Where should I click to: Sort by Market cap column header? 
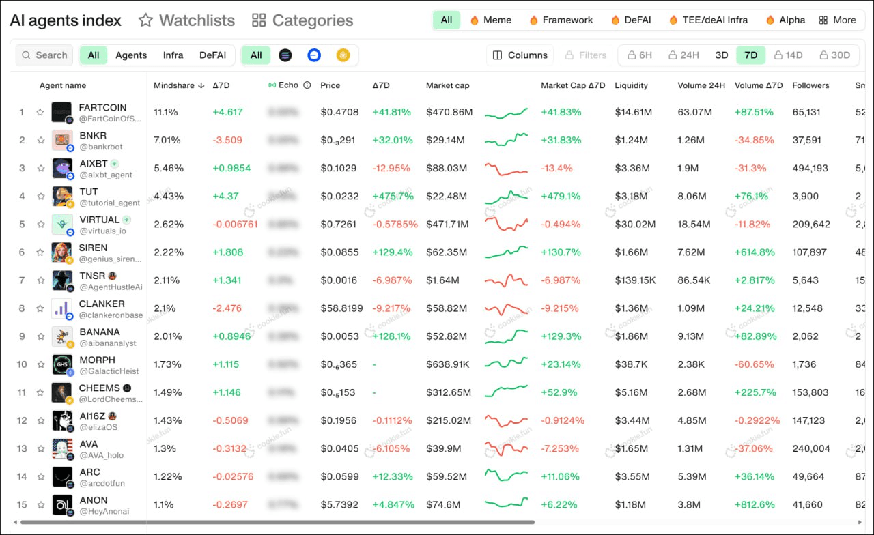448,85
